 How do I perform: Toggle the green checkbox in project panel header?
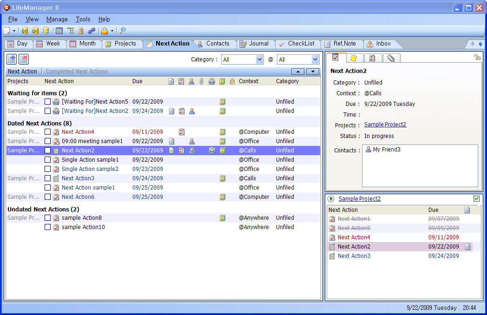pos(476,198)
